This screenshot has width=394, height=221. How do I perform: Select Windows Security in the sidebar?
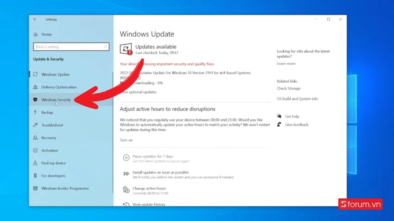(x=56, y=100)
